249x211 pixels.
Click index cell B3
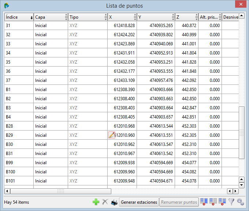tap(19, 108)
